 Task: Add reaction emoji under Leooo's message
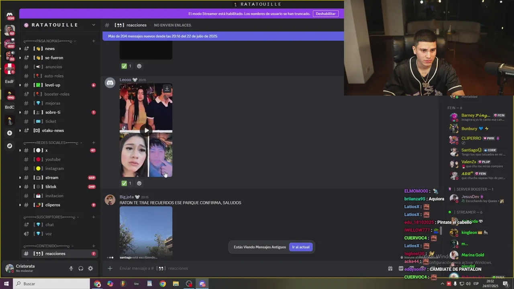click(x=139, y=183)
